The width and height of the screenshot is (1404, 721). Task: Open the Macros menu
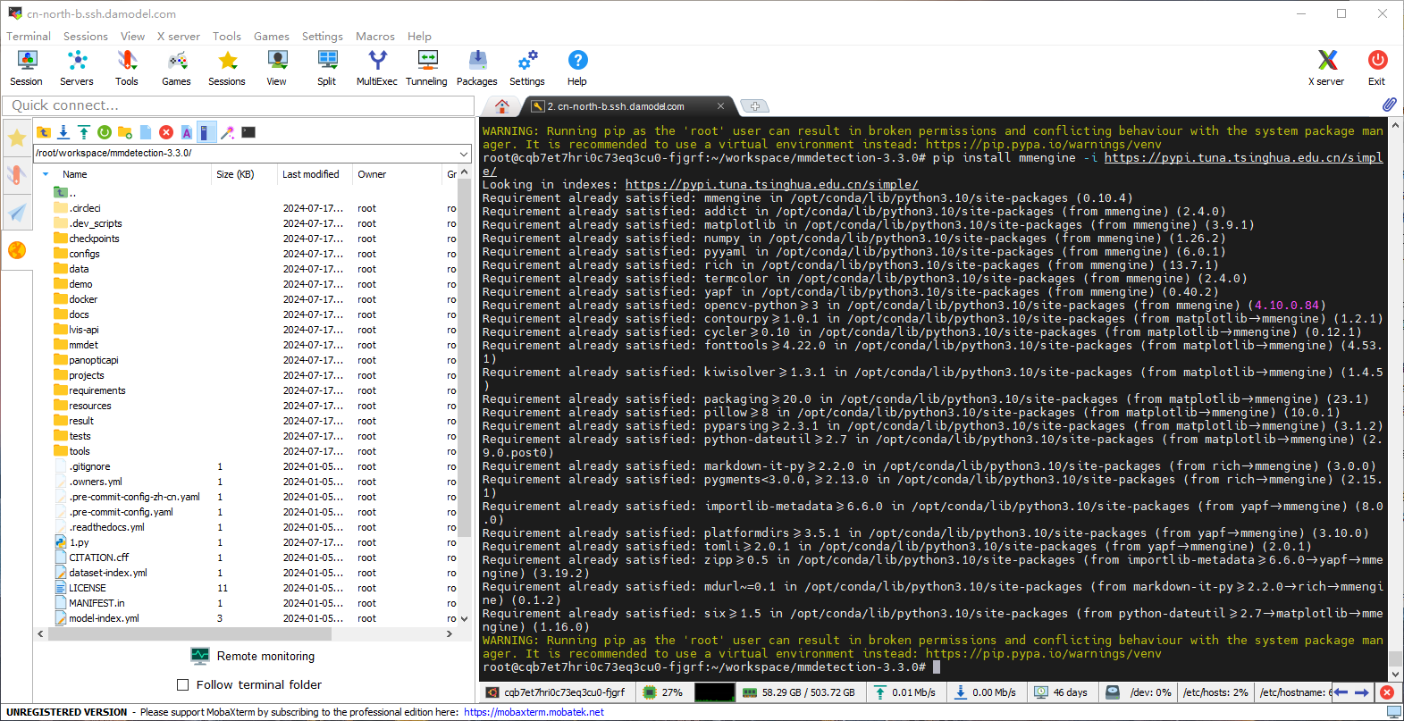click(375, 37)
